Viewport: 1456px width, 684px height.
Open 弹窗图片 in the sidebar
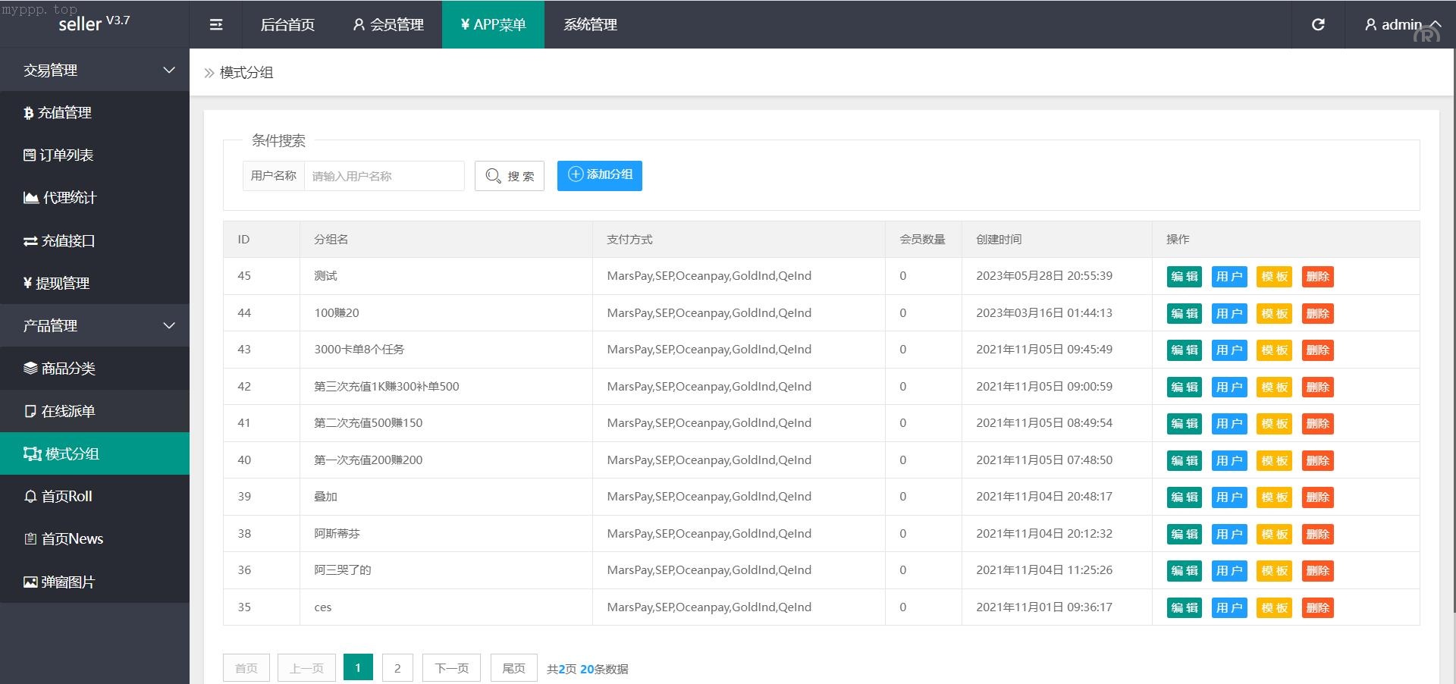pyautogui.click(x=59, y=582)
